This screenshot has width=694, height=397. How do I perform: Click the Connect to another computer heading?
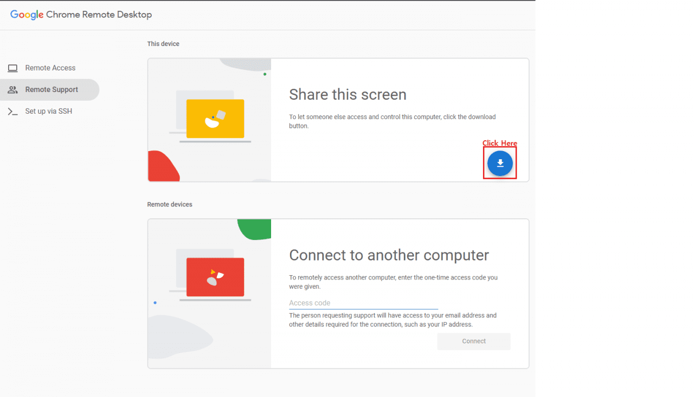(x=389, y=255)
